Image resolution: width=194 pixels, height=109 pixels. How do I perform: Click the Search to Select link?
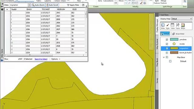coord(41,59)
